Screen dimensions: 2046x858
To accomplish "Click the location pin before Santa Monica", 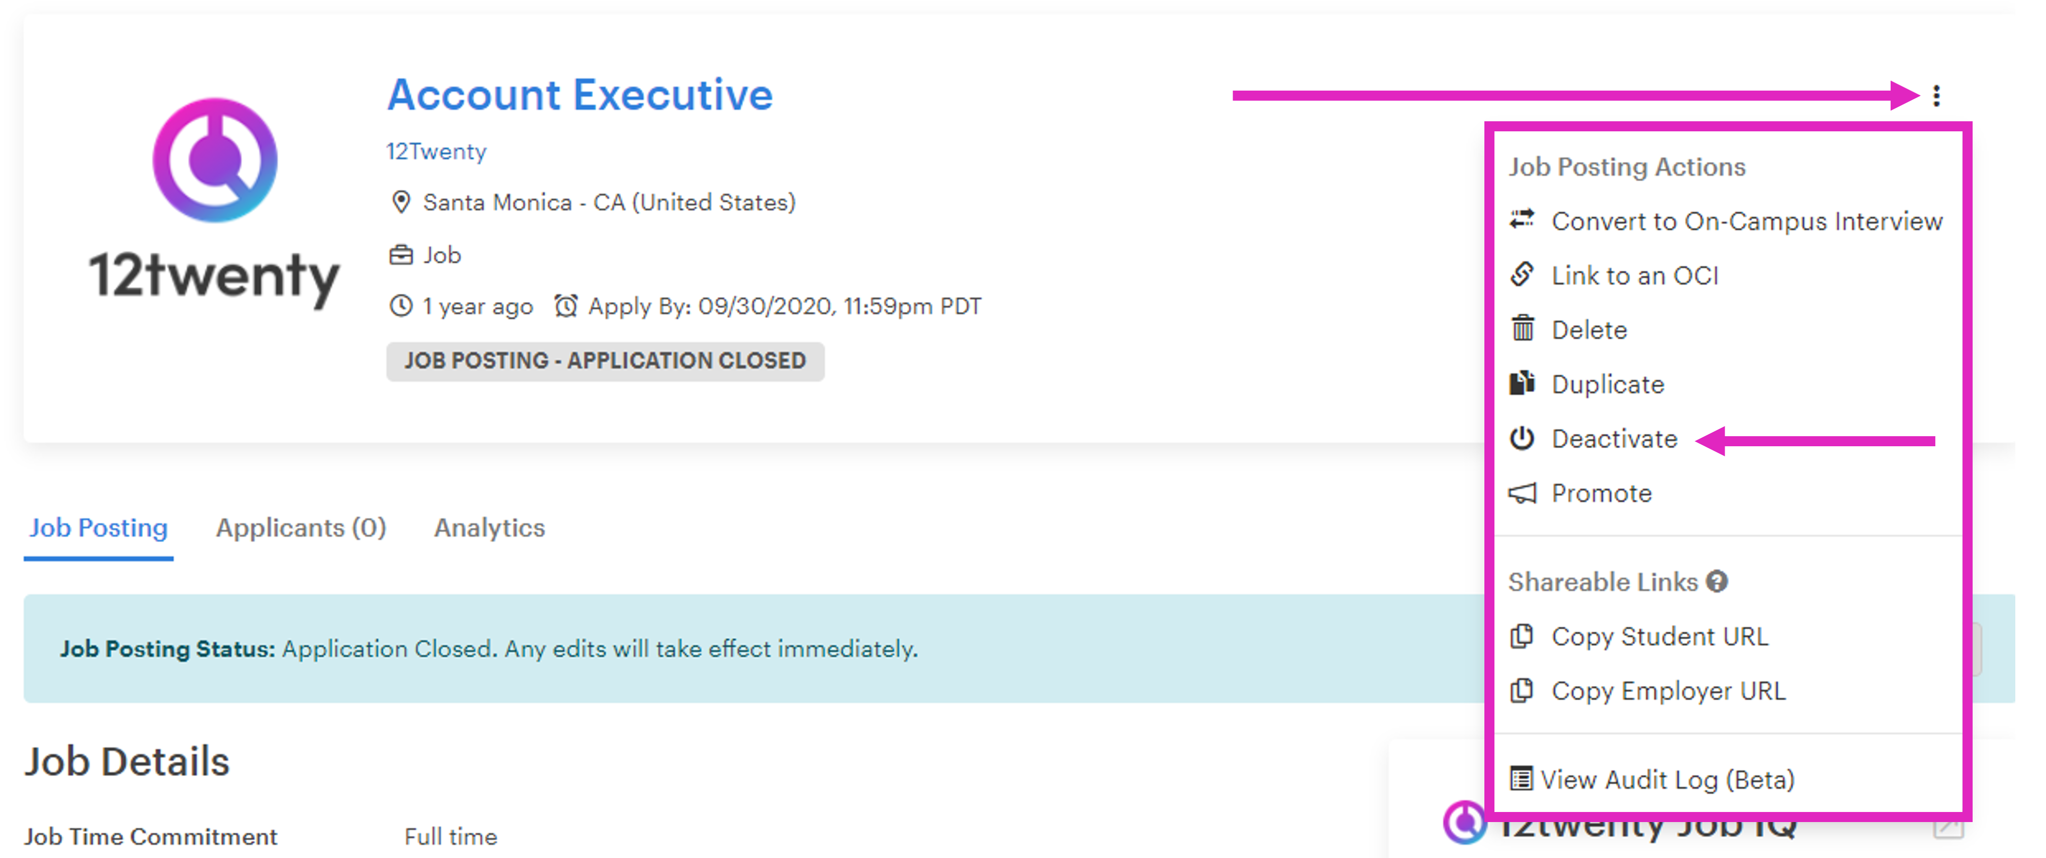I will point(402,202).
